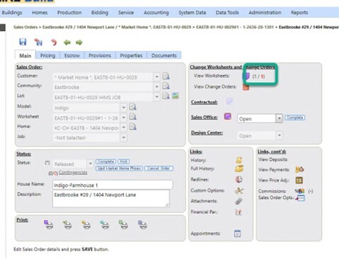
Task: Click the first print icon with purple badge
Action: pyautogui.click(x=49, y=224)
